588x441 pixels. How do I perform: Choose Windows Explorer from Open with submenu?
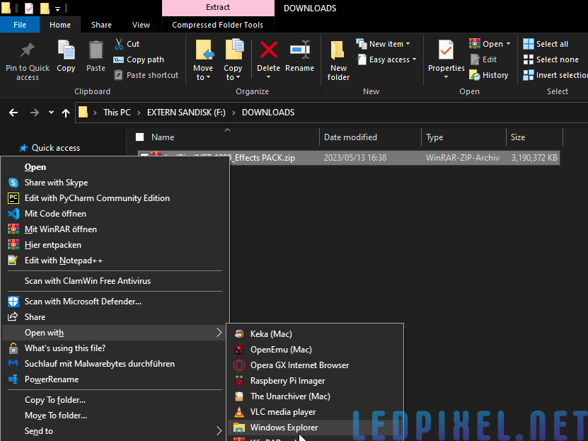pyautogui.click(x=284, y=428)
